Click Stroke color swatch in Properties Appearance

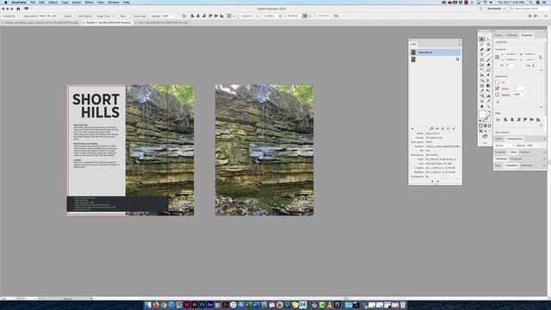498,88
